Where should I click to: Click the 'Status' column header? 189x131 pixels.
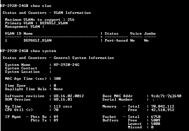[x=112, y=34]
